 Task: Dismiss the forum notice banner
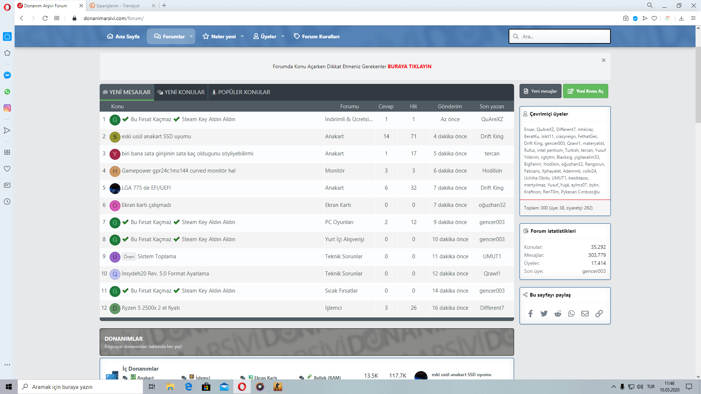coord(604,60)
